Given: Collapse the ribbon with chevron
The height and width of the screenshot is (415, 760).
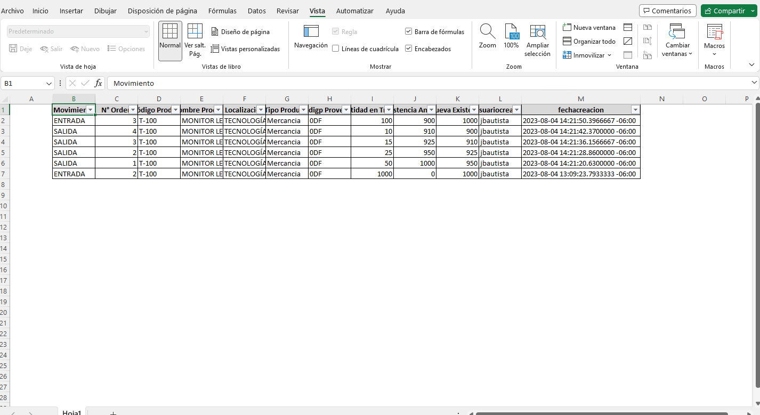Looking at the screenshot, I should point(752,64).
